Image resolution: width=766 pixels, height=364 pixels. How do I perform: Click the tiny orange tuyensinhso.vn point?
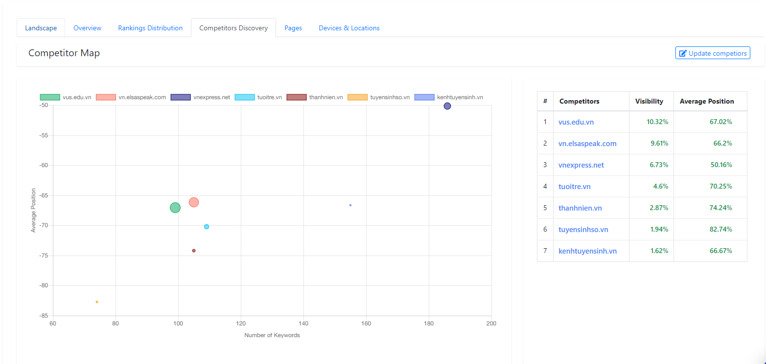pos(97,302)
